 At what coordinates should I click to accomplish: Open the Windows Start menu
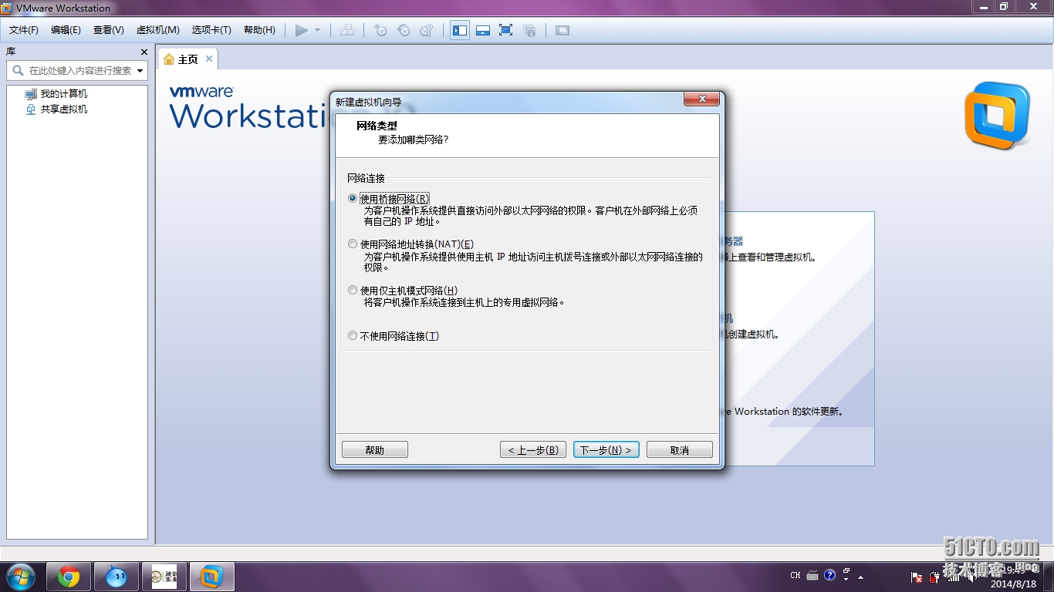point(20,576)
